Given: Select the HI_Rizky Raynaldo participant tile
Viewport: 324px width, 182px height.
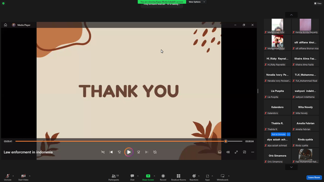Looking at the screenshot, I should tap(277, 59).
